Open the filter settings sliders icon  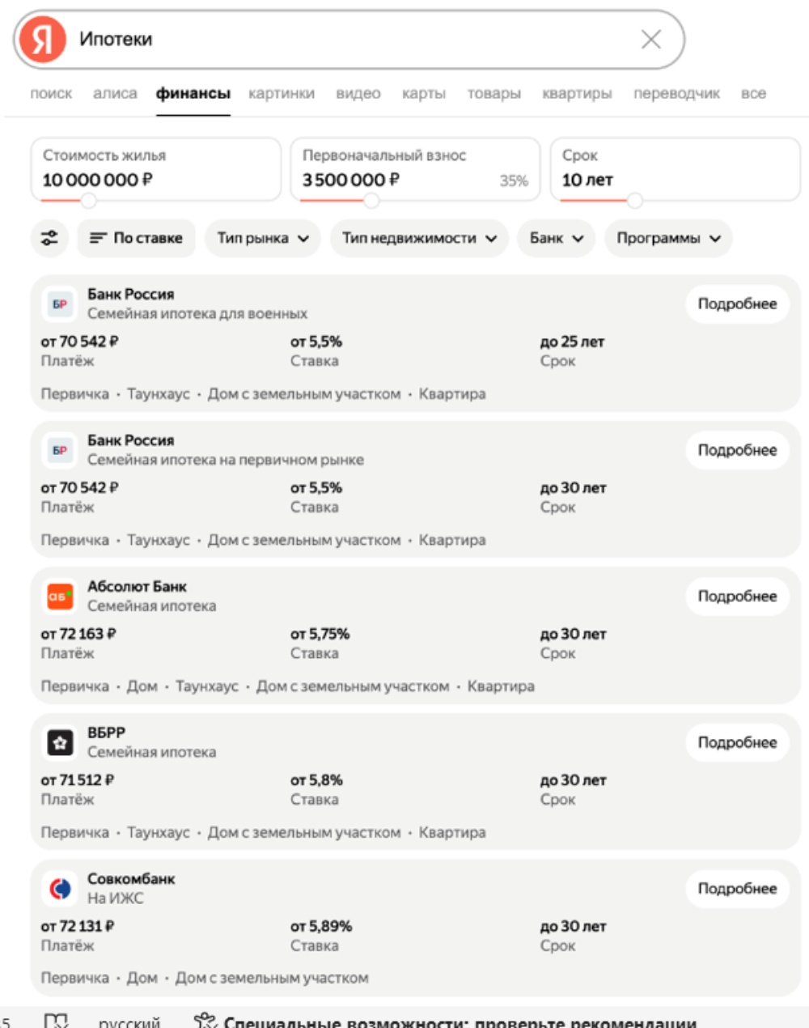point(49,238)
